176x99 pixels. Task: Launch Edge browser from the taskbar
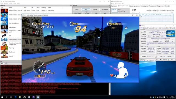click(15, 97)
